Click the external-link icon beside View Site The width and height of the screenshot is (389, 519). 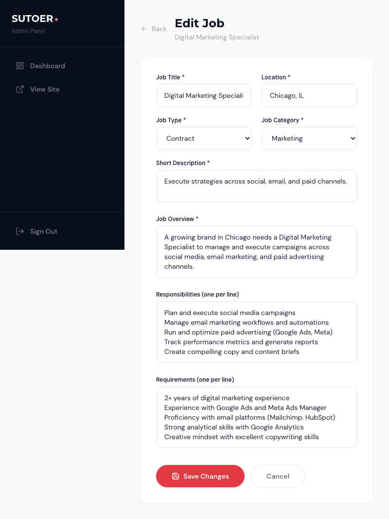tap(19, 89)
